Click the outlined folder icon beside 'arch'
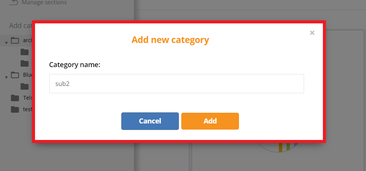The height and width of the screenshot is (171, 366). point(15,41)
